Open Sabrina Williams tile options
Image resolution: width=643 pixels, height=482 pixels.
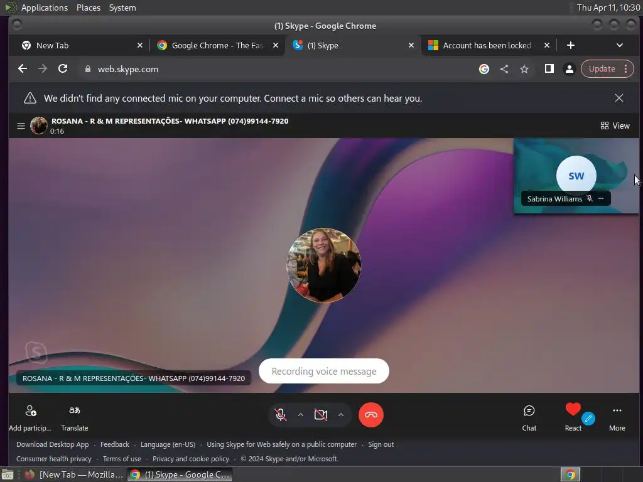601,198
